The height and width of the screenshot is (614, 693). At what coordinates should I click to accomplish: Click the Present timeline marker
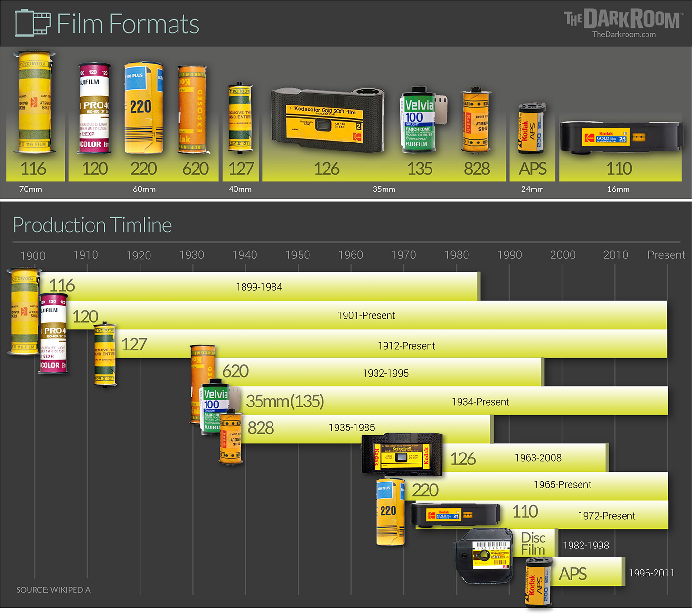point(666,255)
